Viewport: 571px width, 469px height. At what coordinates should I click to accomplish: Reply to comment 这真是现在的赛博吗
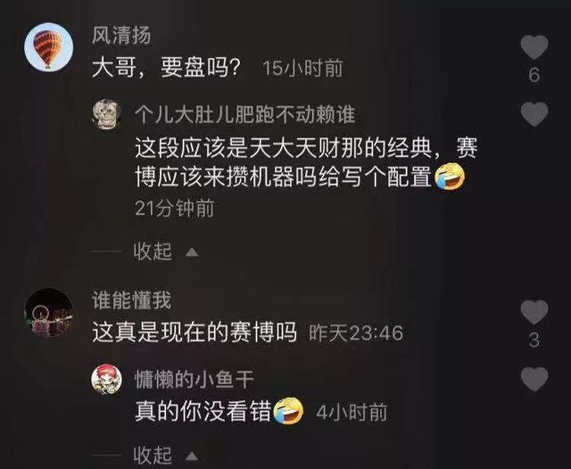[x=194, y=333]
